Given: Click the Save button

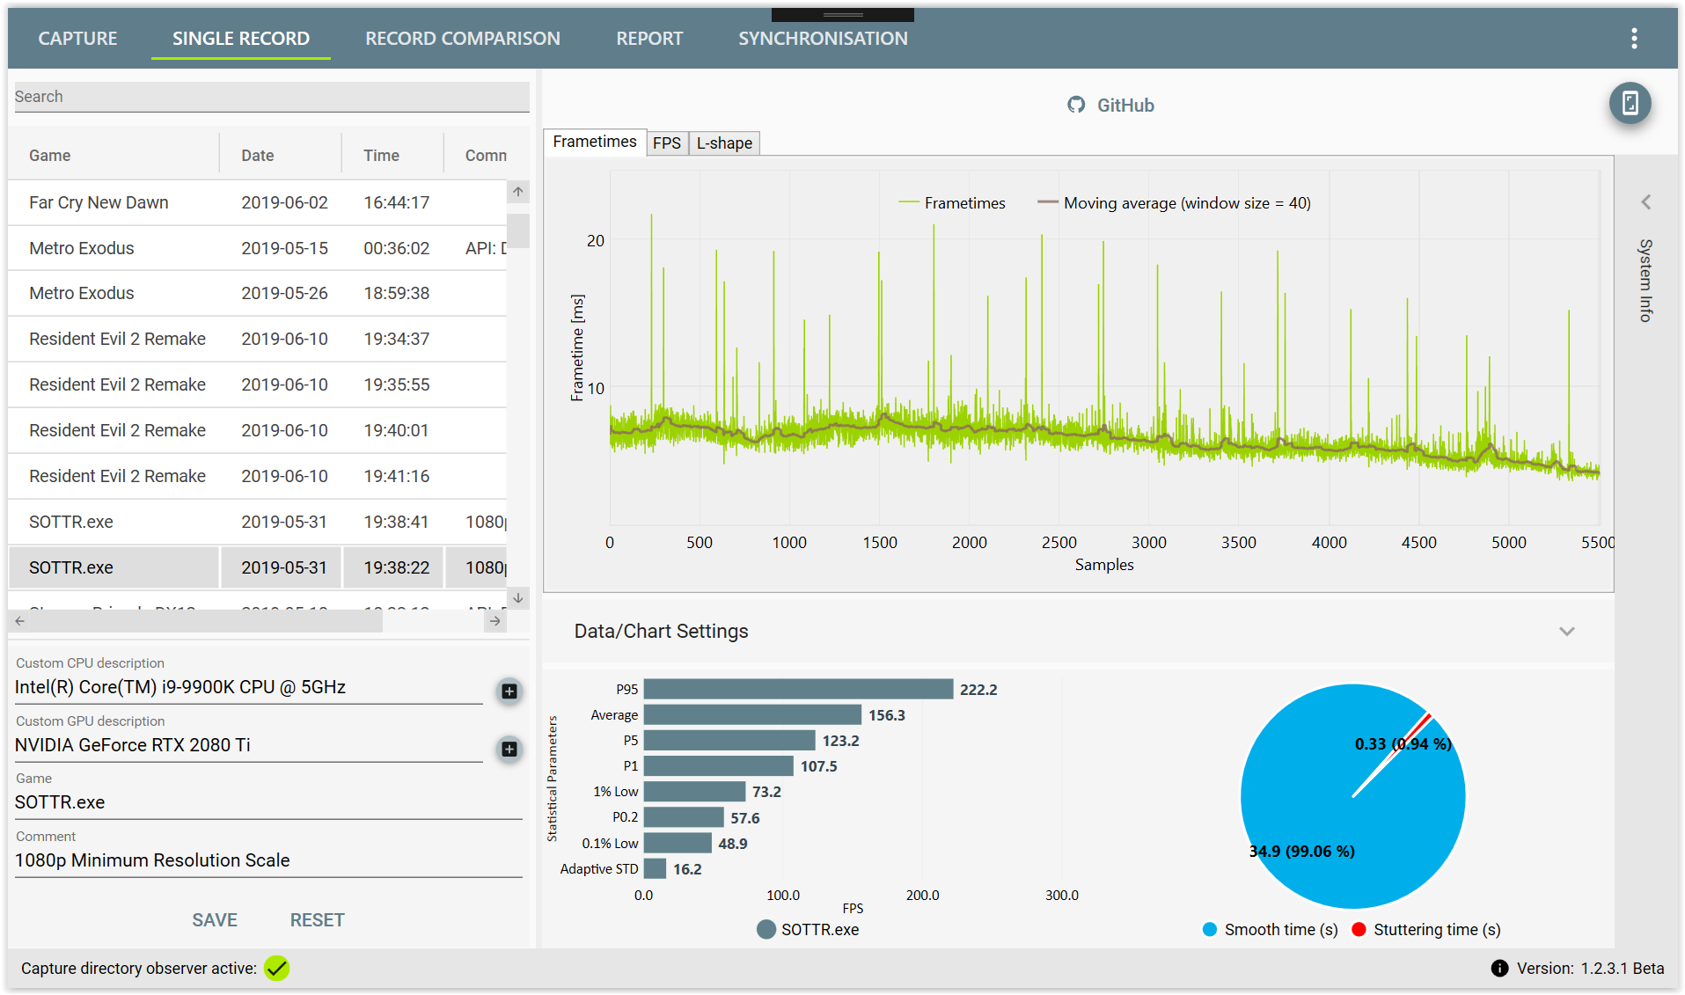Looking at the screenshot, I should 215,920.
